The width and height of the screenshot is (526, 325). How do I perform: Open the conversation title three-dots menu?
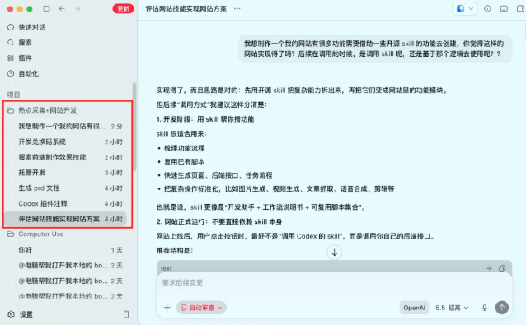pyautogui.click(x=237, y=9)
